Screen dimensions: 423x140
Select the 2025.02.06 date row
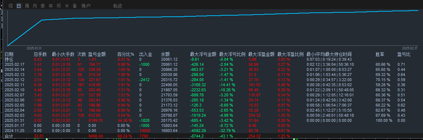click(x=14, y=100)
